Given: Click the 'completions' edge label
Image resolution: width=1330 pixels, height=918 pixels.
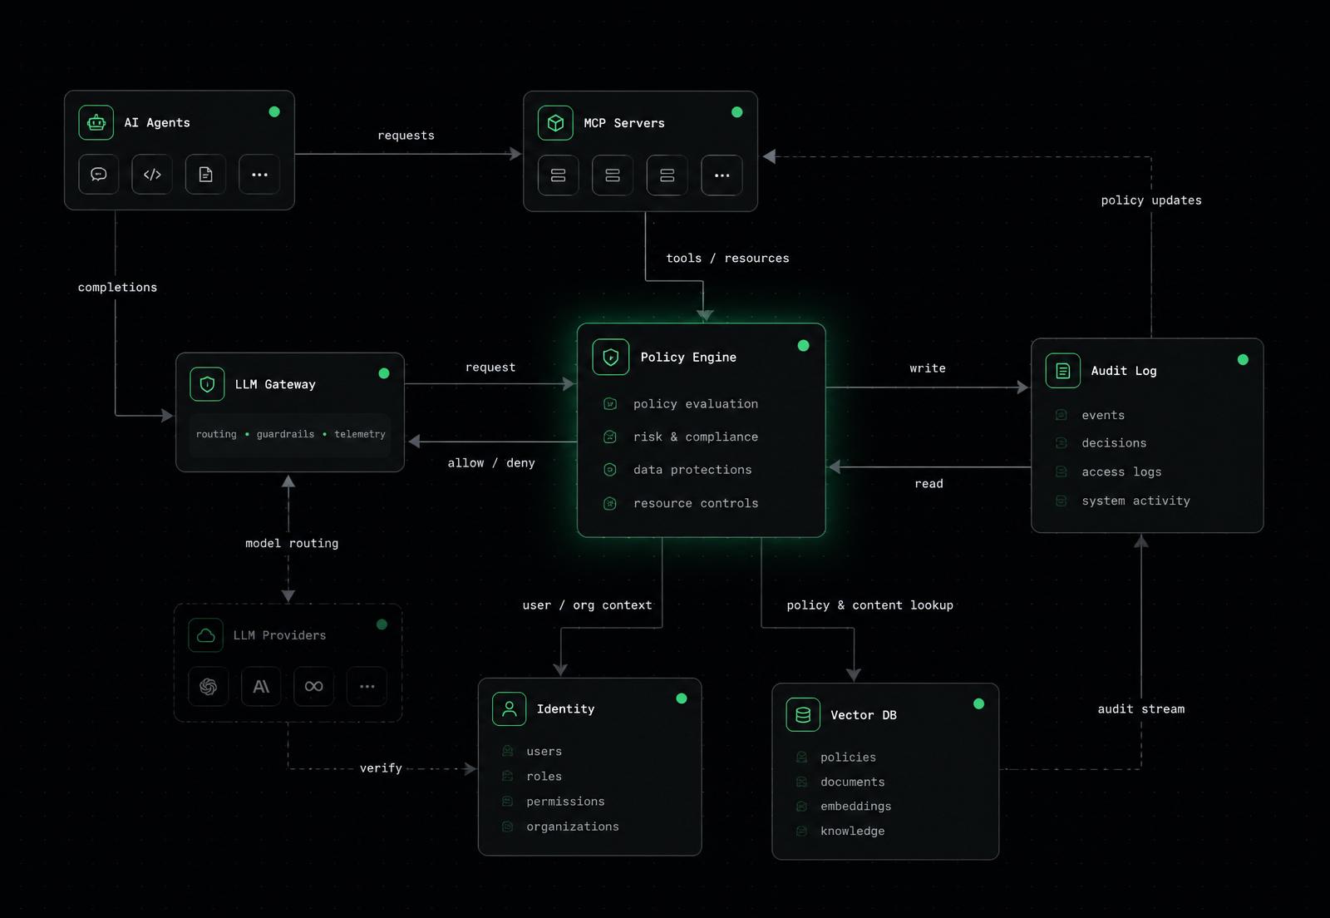Looking at the screenshot, I should click(x=117, y=288).
